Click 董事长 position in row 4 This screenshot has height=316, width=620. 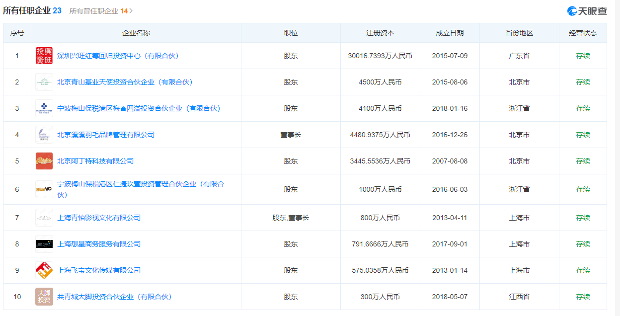click(x=291, y=135)
